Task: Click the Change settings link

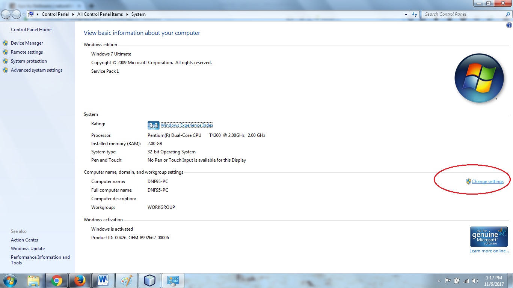Action: [x=487, y=181]
